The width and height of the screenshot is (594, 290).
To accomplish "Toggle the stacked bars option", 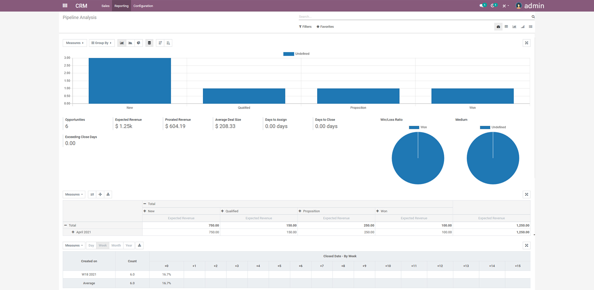I will pos(149,43).
